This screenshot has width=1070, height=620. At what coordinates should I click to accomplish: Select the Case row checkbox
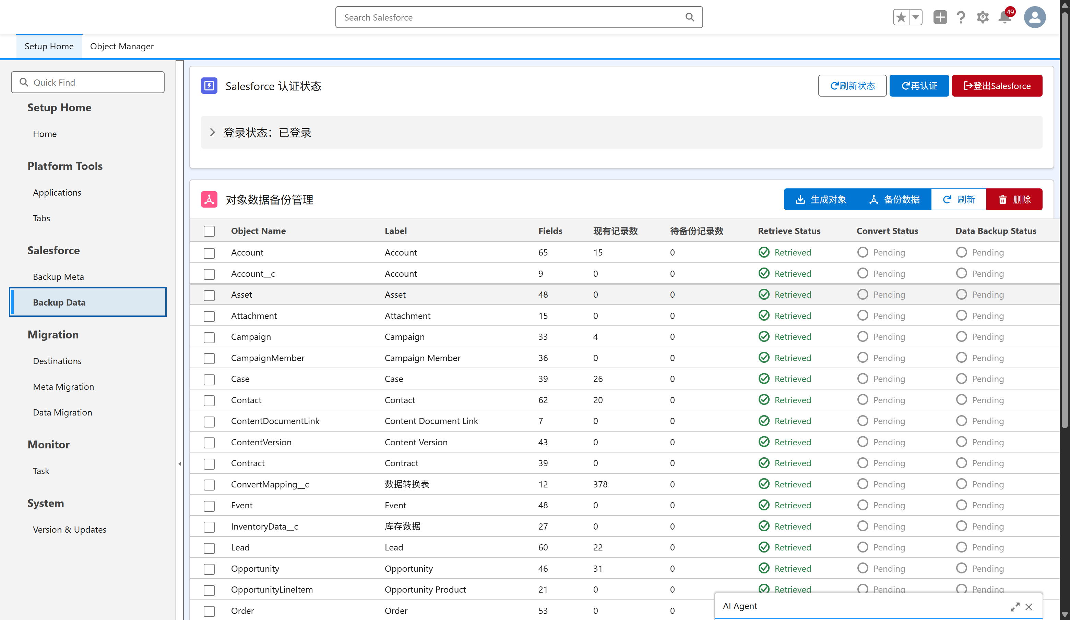coord(209,380)
